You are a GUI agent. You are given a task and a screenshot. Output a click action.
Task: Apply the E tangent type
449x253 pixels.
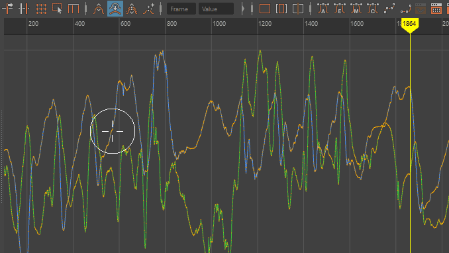tap(340, 9)
